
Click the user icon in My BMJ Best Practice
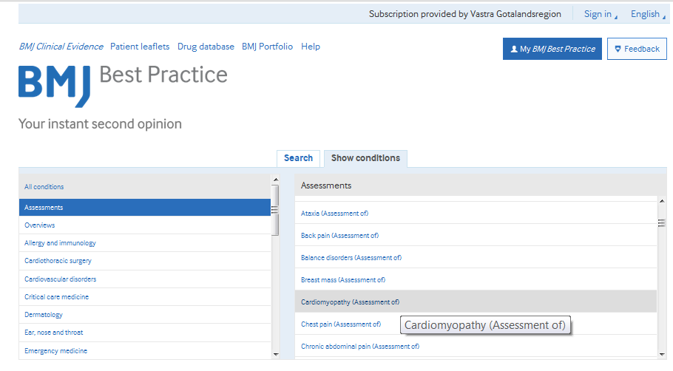[514, 50]
